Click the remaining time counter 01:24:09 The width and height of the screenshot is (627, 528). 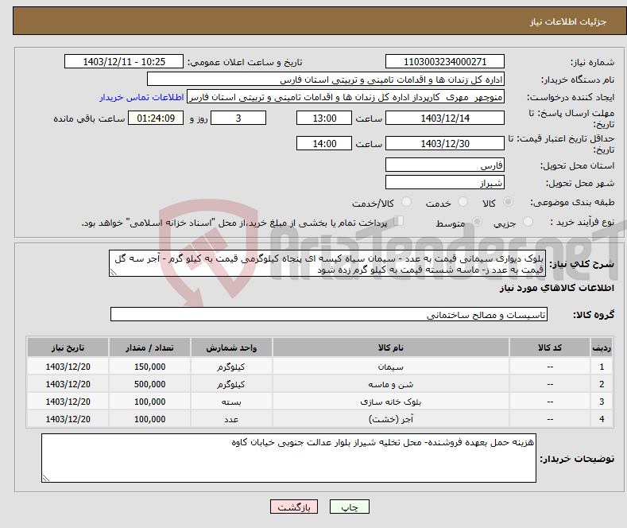tap(156, 118)
